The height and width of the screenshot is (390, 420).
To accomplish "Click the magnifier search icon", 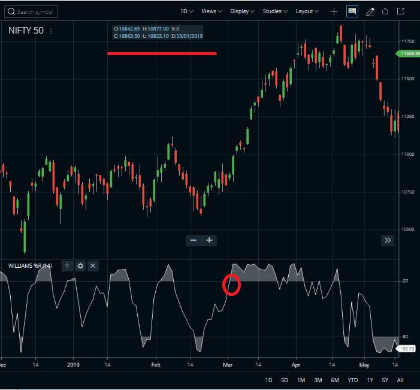I will [11, 12].
